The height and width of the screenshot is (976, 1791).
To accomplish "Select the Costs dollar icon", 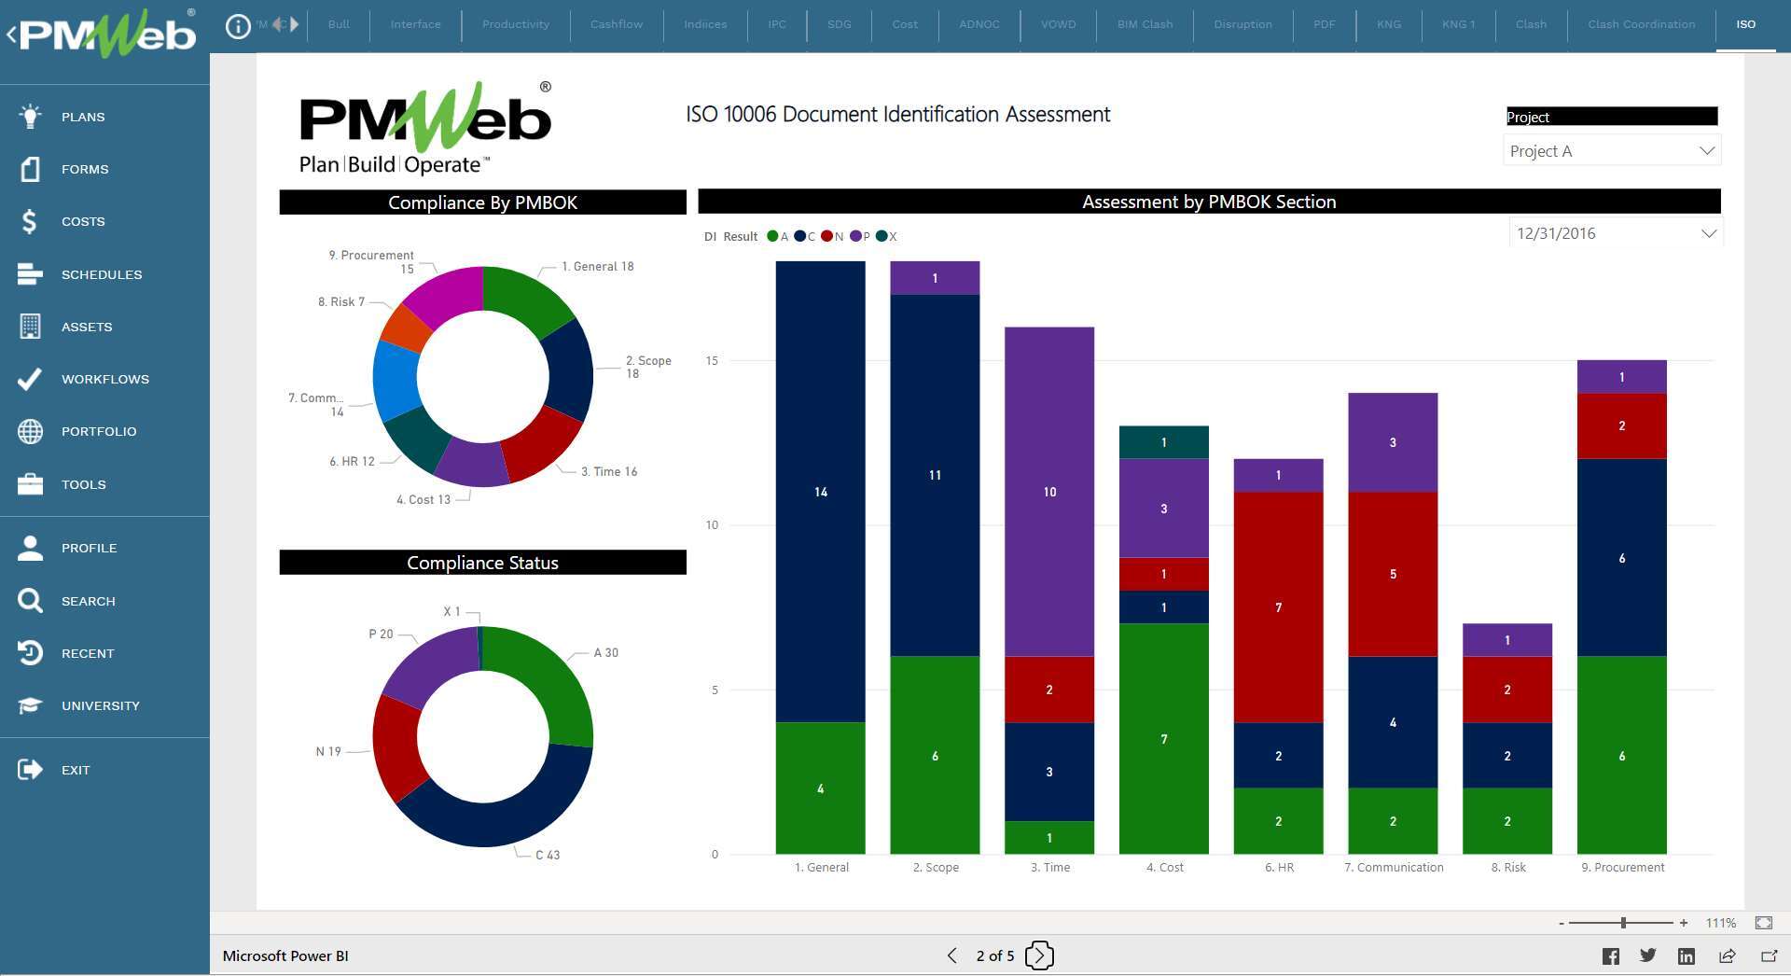I will click(28, 221).
